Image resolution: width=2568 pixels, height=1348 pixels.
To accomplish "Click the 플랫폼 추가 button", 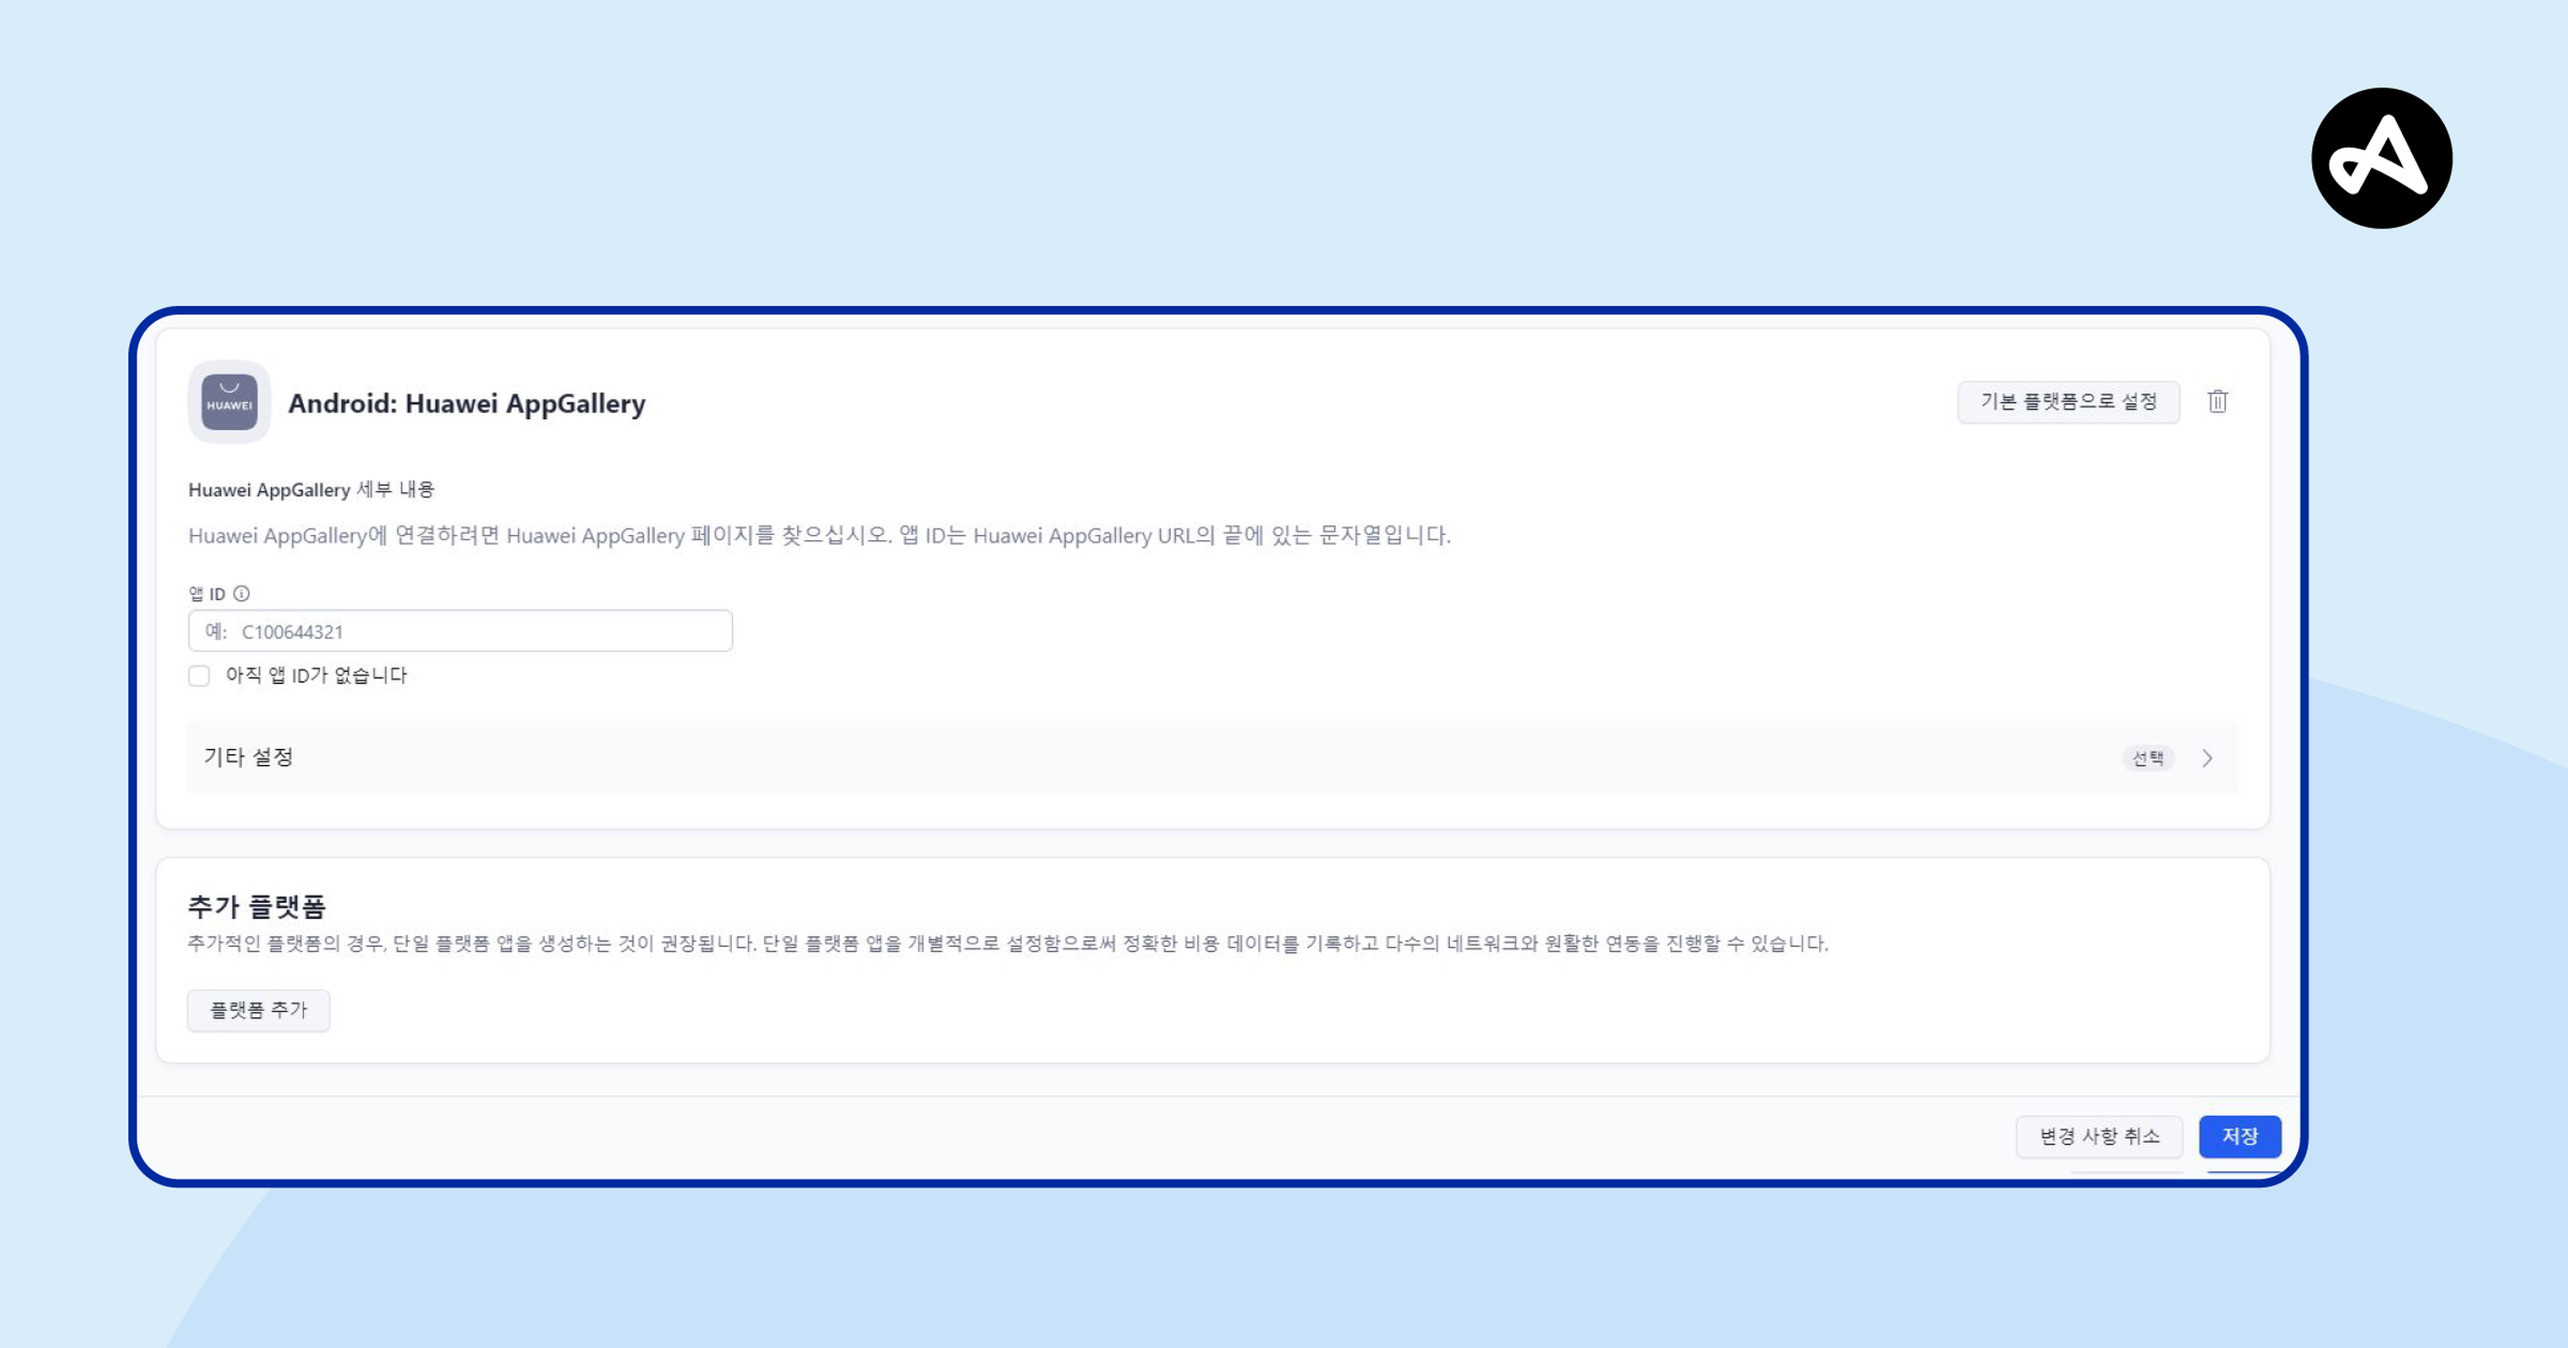I will coord(259,1010).
